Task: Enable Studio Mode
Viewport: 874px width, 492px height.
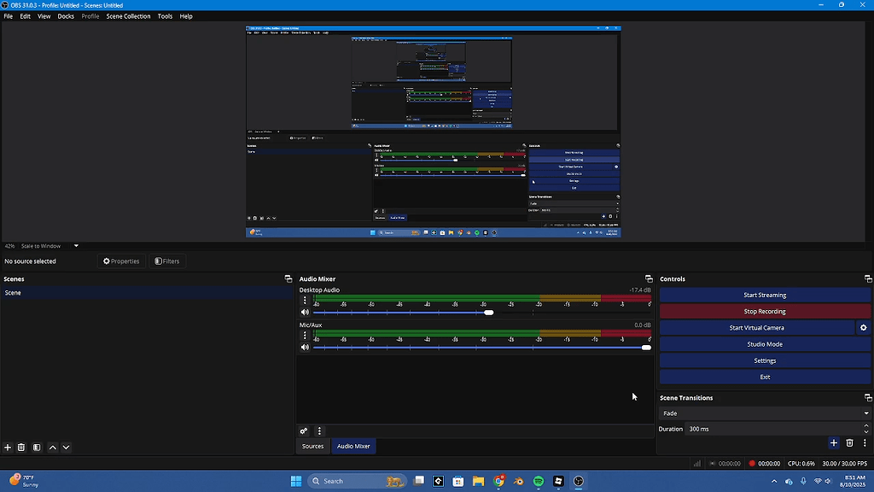Action: [x=765, y=344]
